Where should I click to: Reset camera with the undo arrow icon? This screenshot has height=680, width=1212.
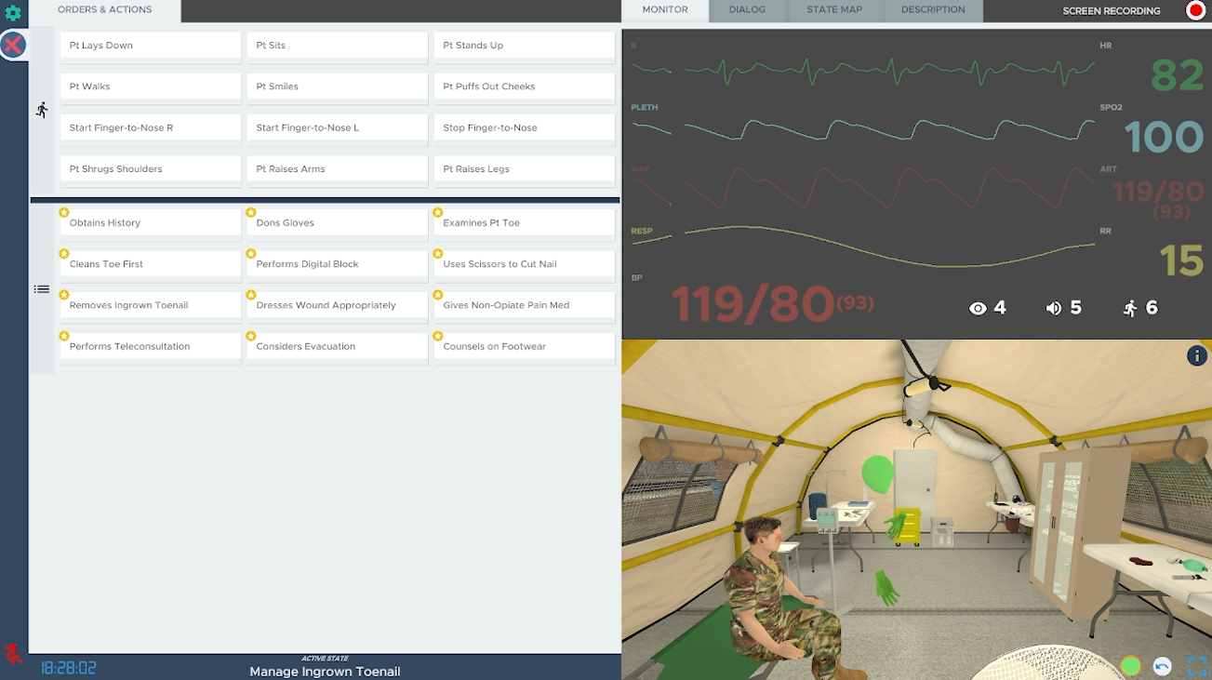[1162, 665]
